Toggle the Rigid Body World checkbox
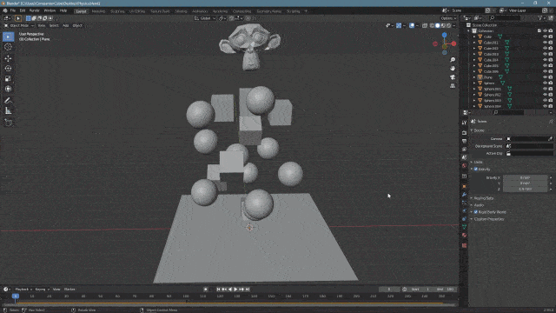 [x=476, y=212]
